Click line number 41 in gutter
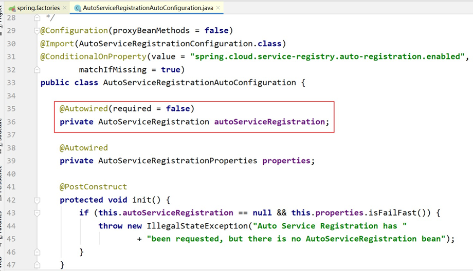 [11, 187]
